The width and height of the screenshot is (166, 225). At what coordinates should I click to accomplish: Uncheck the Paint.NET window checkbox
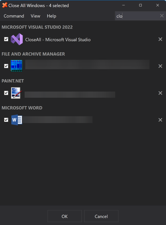click(6, 93)
